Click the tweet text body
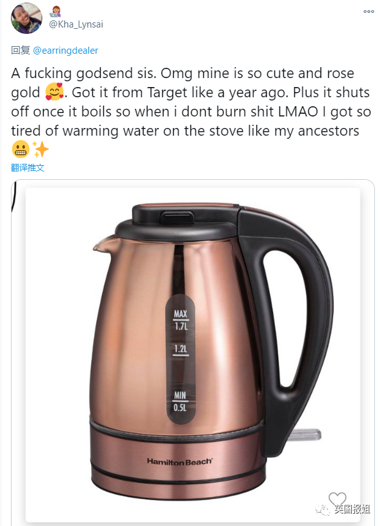Image resolution: width=382 pixels, height=526 pixels. point(191,111)
